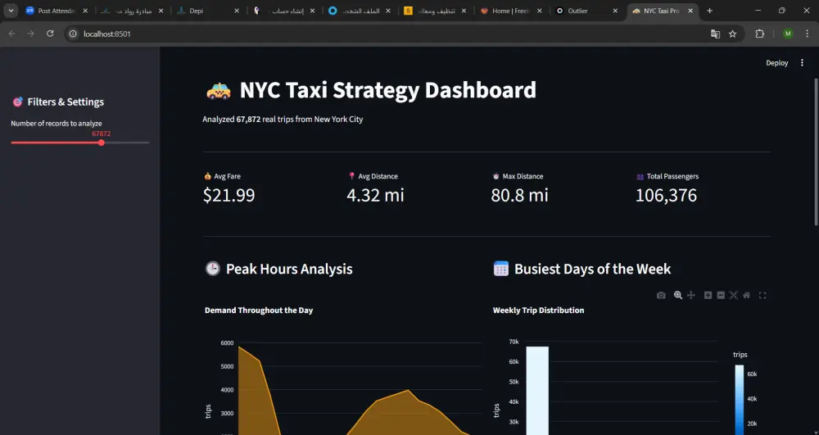Open the browser extensions puzzle icon
Image resolution: width=819 pixels, height=435 pixels.
click(x=760, y=34)
